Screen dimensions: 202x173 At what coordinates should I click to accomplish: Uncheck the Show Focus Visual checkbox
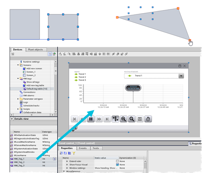[117, 164]
